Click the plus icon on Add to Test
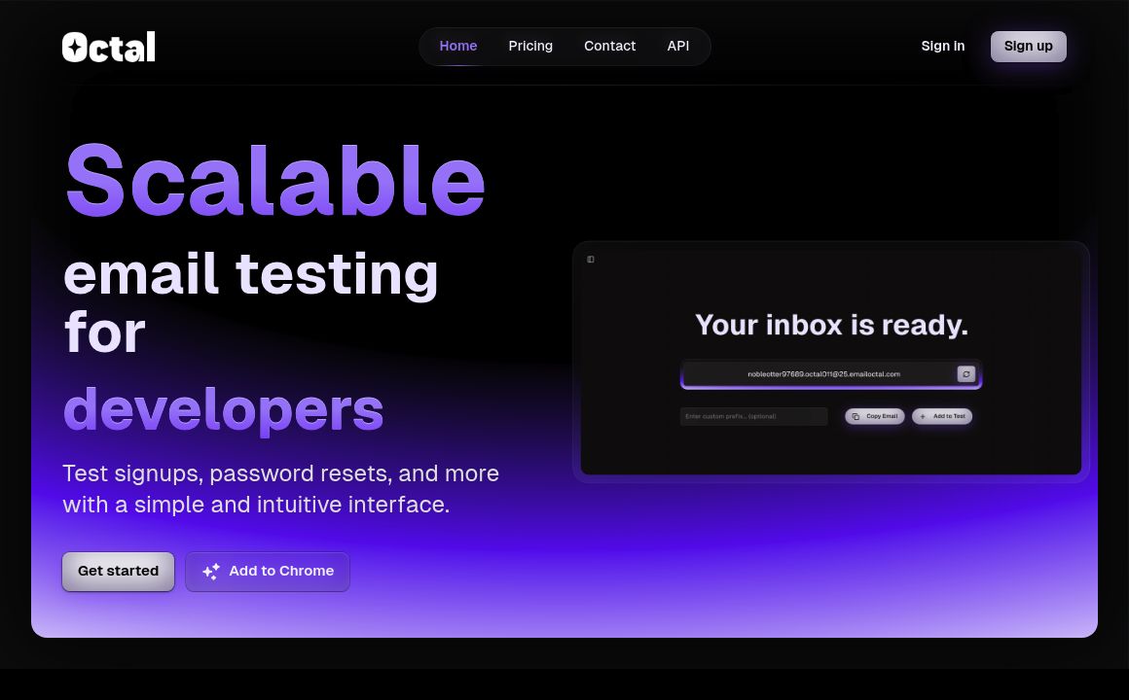 (x=923, y=416)
